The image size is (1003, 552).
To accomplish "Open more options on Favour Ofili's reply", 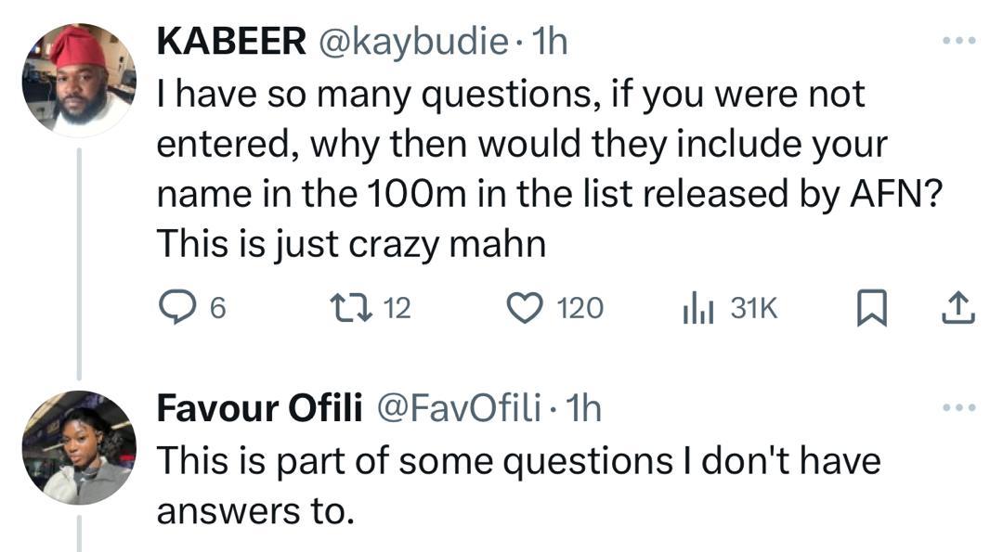I will point(958,408).
